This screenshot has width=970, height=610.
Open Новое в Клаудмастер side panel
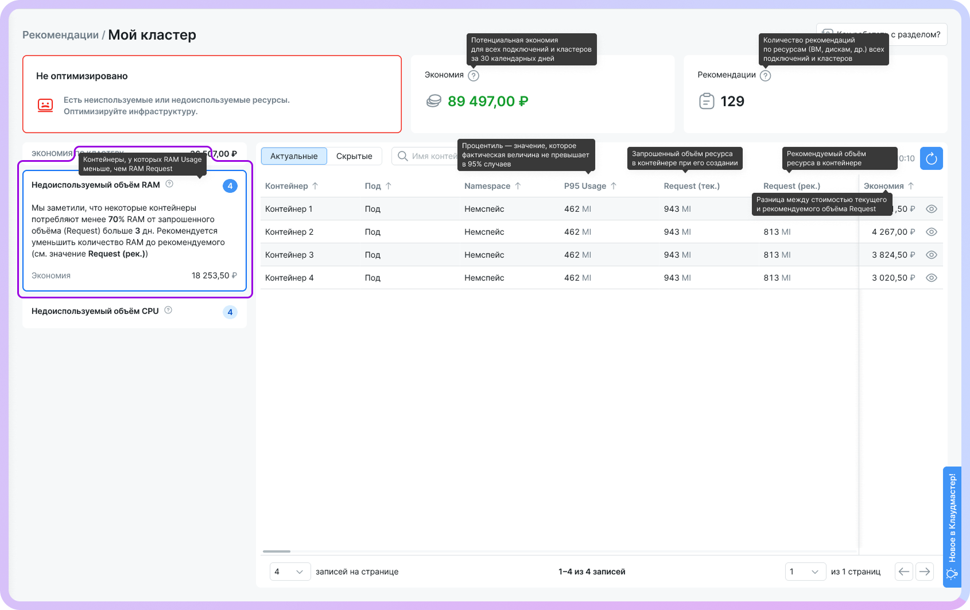point(952,526)
